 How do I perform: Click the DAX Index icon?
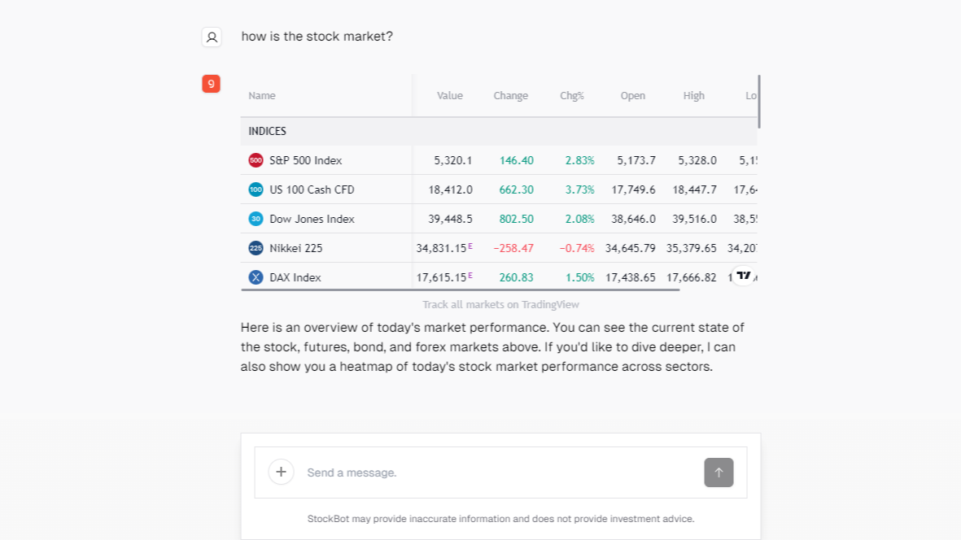256,277
